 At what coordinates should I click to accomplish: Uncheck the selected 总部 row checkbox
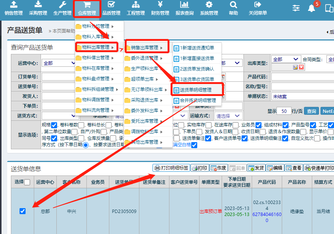click(23, 211)
